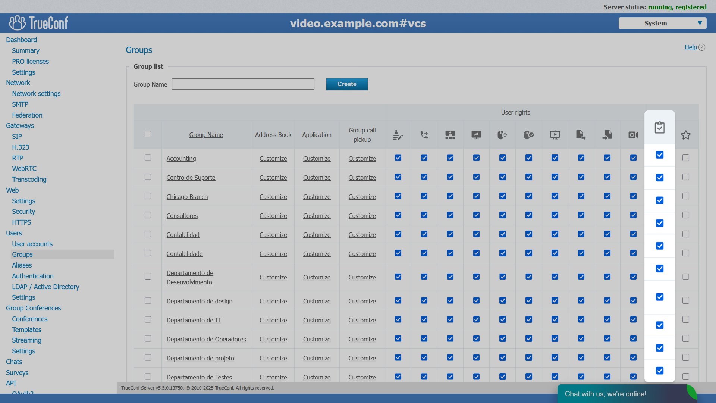
Task: Customize Application for Consultores
Action: pos(317,216)
